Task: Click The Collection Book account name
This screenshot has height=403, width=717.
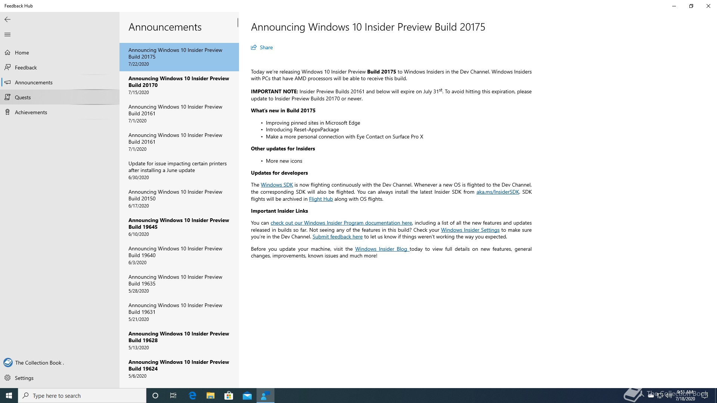Action: tap(40, 363)
